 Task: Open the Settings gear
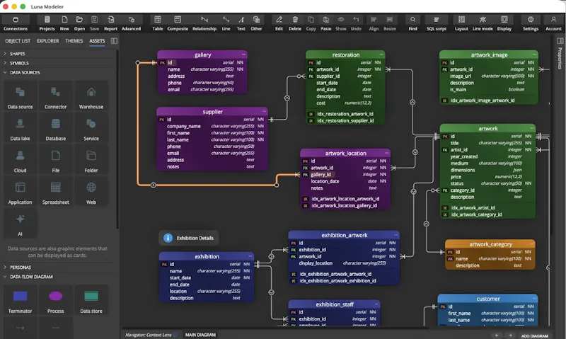pos(531,23)
